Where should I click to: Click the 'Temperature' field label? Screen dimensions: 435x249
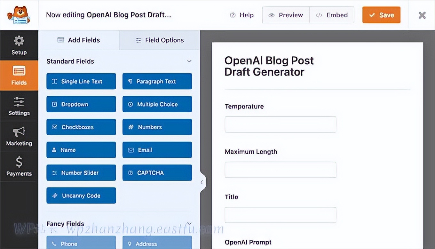[244, 106]
